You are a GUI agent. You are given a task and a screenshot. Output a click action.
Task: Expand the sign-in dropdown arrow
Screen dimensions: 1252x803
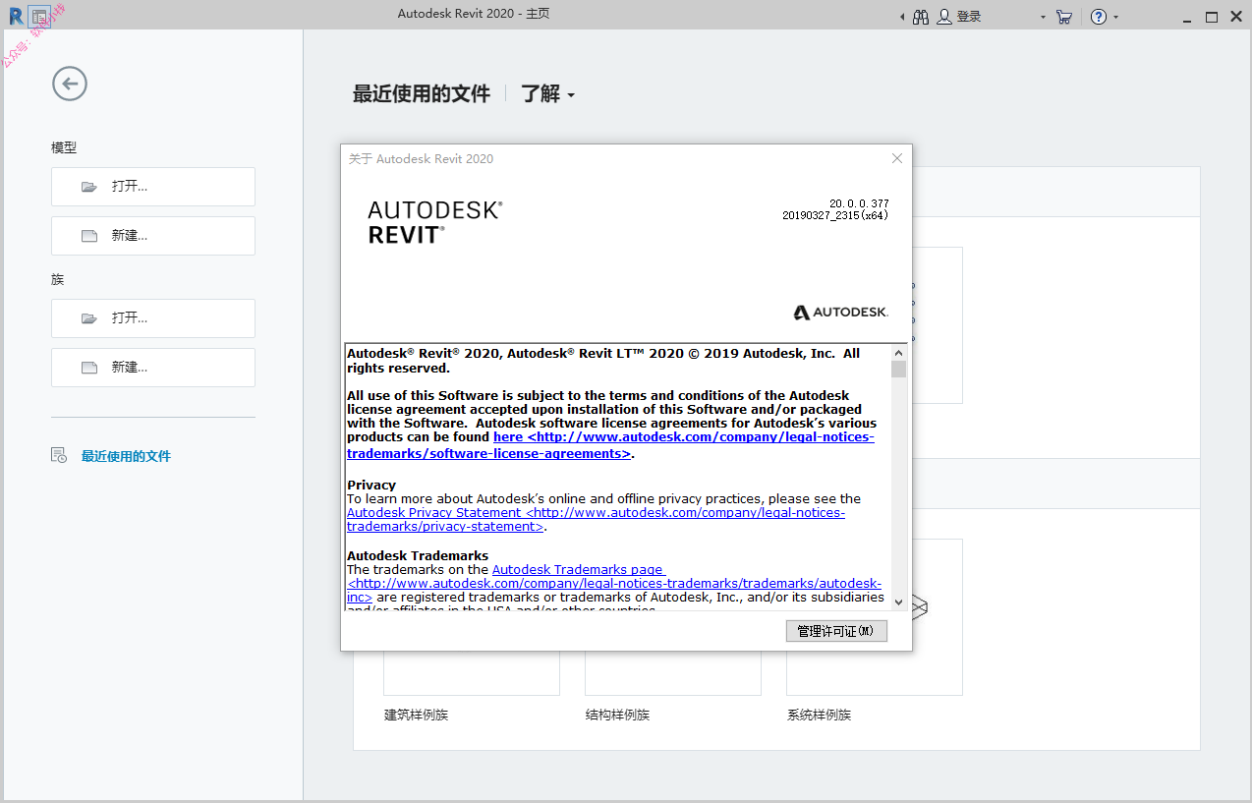tap(1043, 17)
